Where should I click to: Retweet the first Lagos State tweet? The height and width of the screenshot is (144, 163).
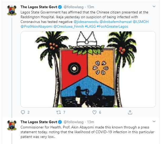58,112
